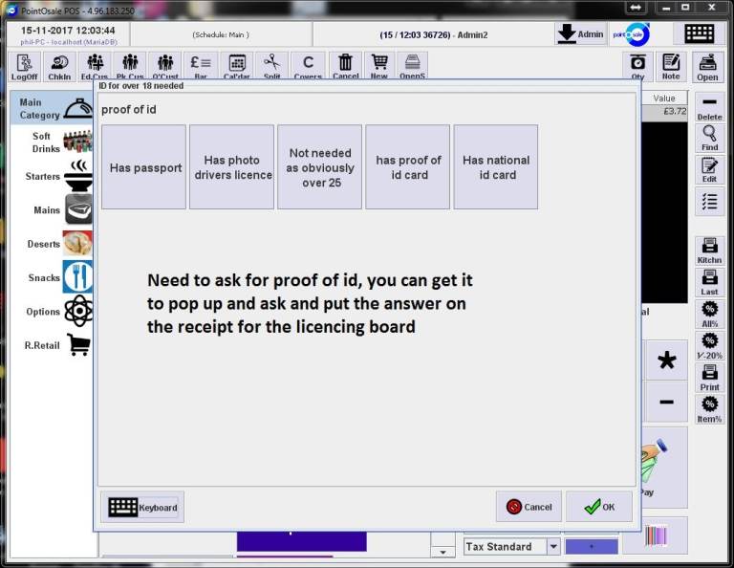Click the purple colored bar at bottom
Viewport: 734px width, 568px height.
tap(301, 540)
